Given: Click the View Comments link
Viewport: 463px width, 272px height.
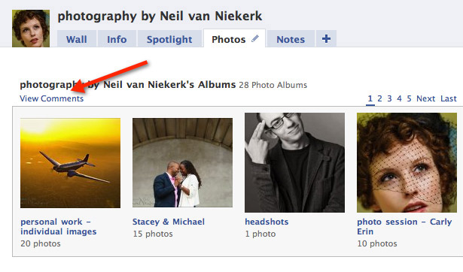Looking at the screenshot, I should 52,98.
